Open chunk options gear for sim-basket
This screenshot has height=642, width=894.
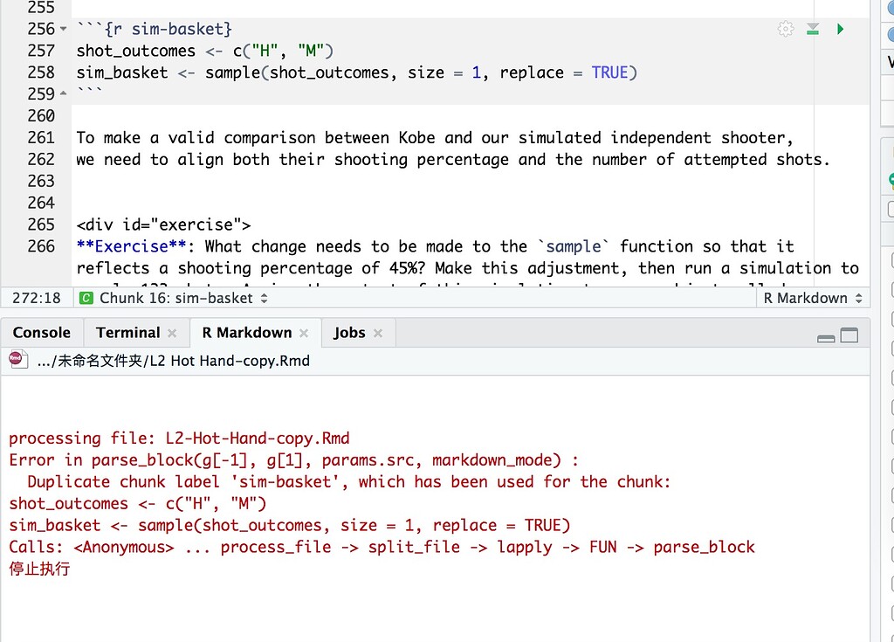point(786,29)
